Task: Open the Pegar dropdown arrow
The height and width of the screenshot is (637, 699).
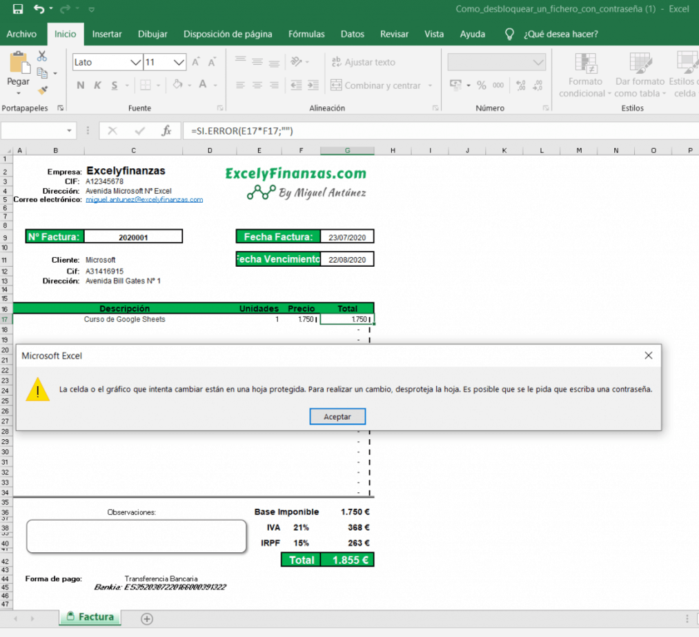Action: tap(19, 93)
